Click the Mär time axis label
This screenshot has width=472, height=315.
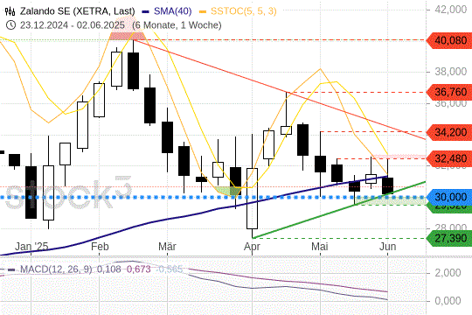click(167, 247)
